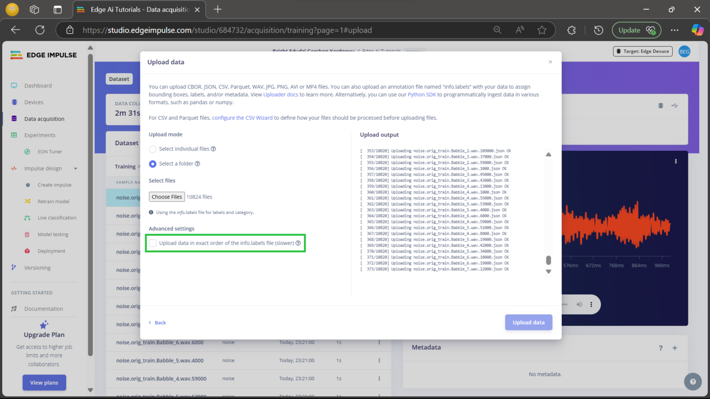Collapse the Impulse design chevron
Screen dimensions: 710x399
[x=75, y=168]
